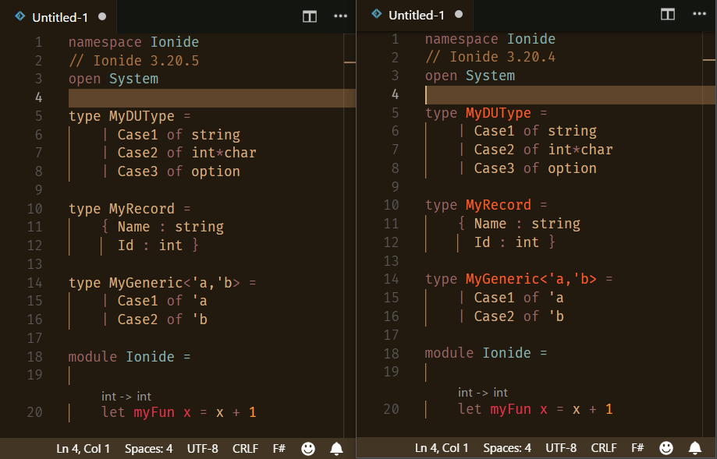Screen dimensions: 717x459
Task: Click line number 10 in left editor gutter
Action: click(x=35, y=209)
